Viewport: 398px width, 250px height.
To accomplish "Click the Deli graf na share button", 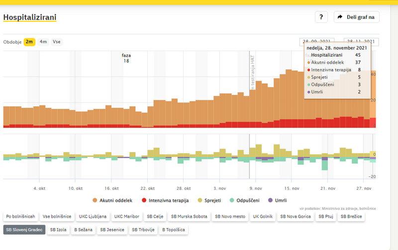I will coord(356,17).
